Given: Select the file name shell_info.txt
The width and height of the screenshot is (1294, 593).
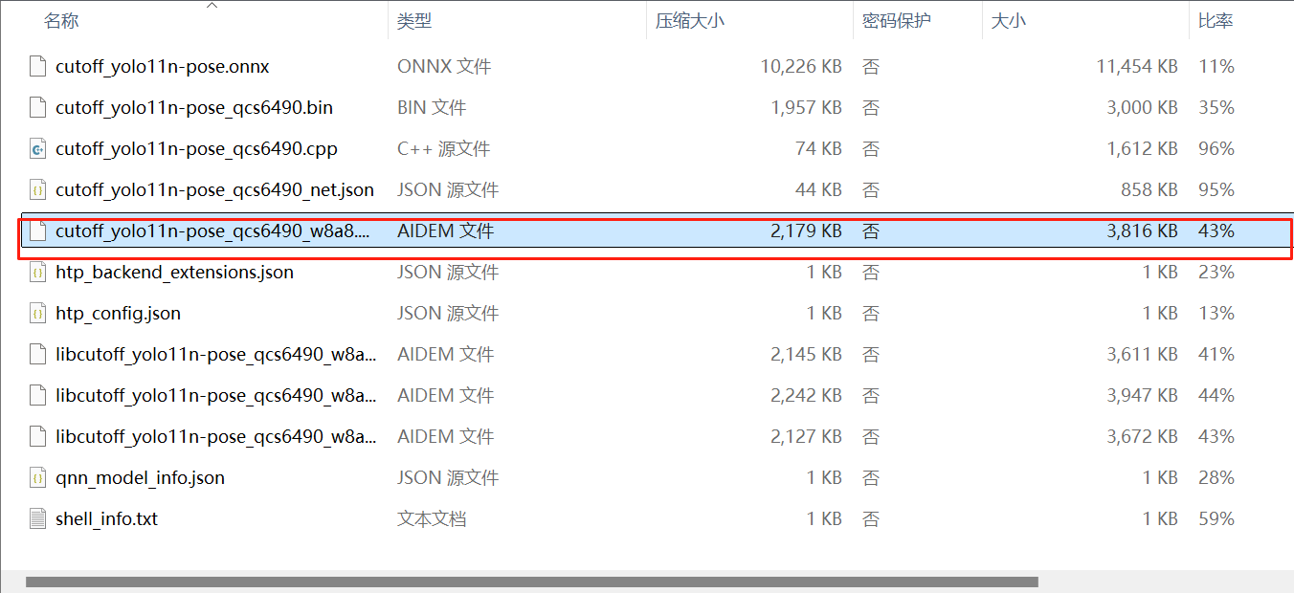Looking at the screenshot, I should [106, 519].
